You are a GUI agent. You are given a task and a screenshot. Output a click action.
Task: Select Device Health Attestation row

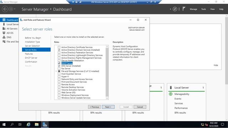tap(73, 60)
